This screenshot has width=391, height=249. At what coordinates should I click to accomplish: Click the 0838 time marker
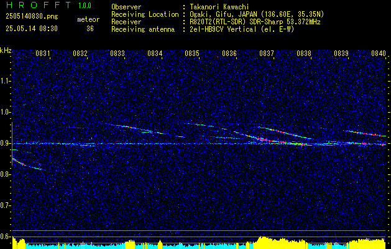point(304,53)
